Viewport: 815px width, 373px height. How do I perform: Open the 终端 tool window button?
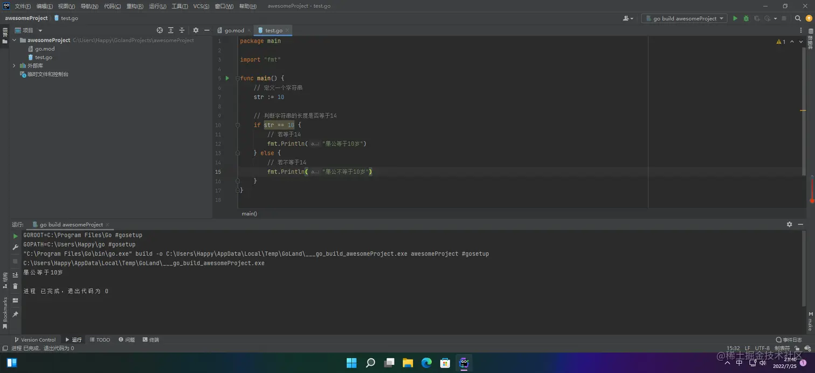click(x=151, y=340)
